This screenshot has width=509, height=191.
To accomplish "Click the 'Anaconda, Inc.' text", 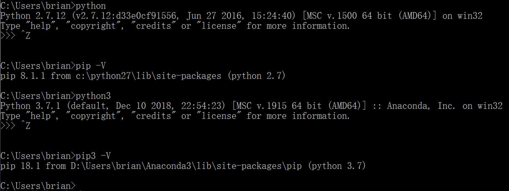I will [x=421, y=106].
